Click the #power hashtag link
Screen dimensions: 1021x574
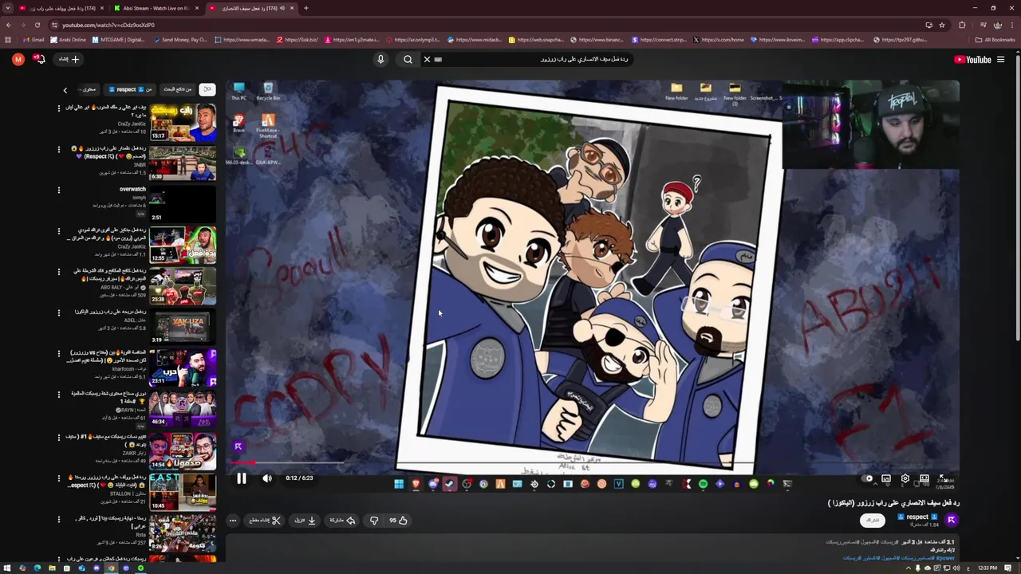(x=945, y=558)
